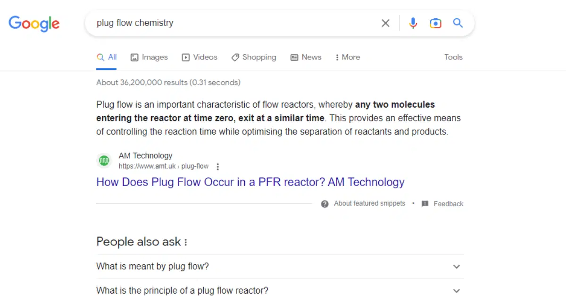Click the AM Technology site favicon
The height and width of the screenshot is (296, 566).
104,161
